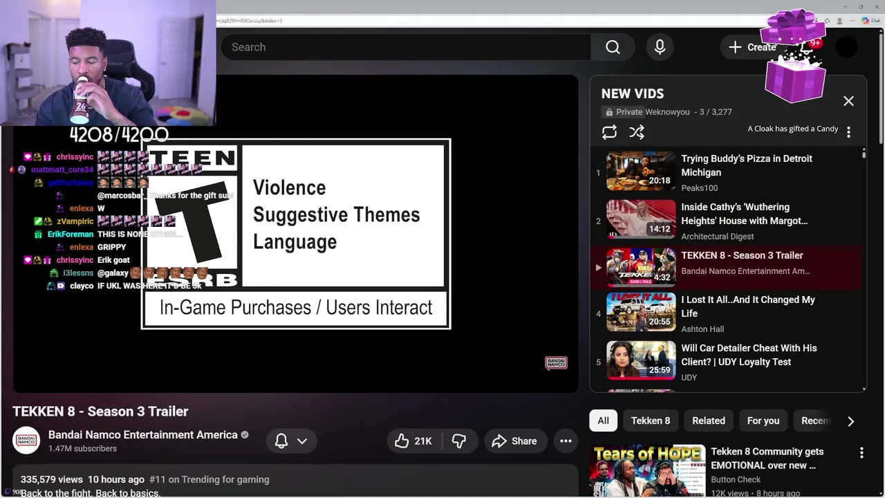The image size is (885, 498).
Task: Open the browser Chat button
Action: (x=871, y=21)
